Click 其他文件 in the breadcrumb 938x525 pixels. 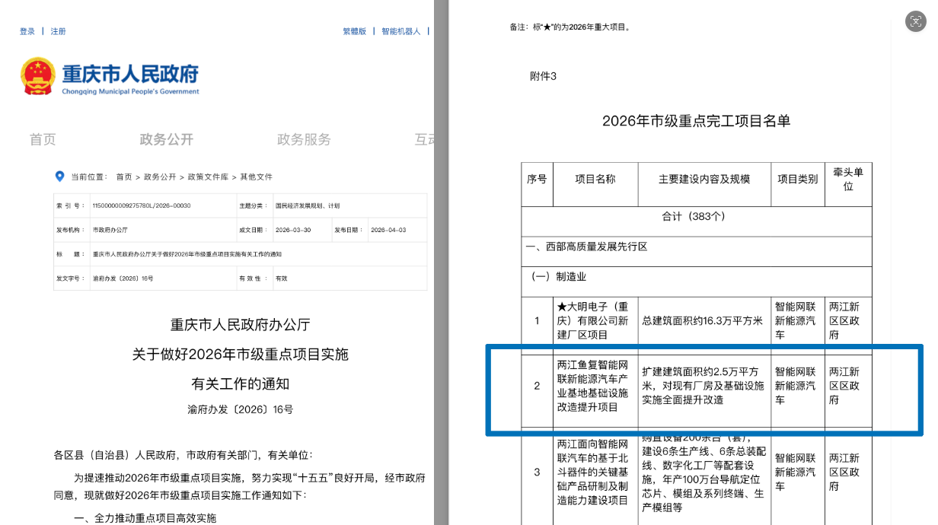[x=256, y=177]
